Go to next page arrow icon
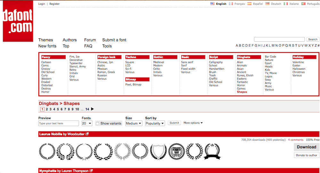320x173 pixels. 92,109
